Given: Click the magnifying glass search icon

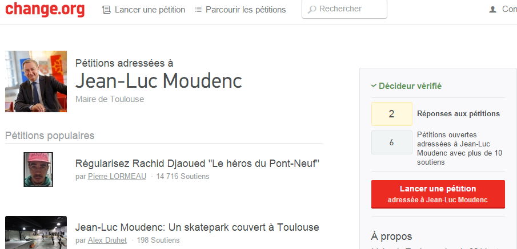Looking at the screenshot, I should [312, 10].
